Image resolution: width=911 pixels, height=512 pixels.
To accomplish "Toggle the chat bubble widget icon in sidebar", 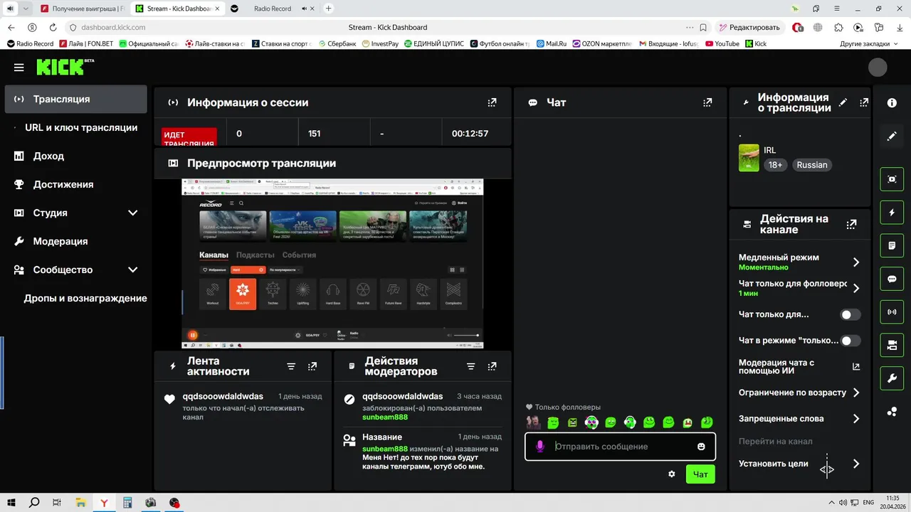I will pos(892,279).
